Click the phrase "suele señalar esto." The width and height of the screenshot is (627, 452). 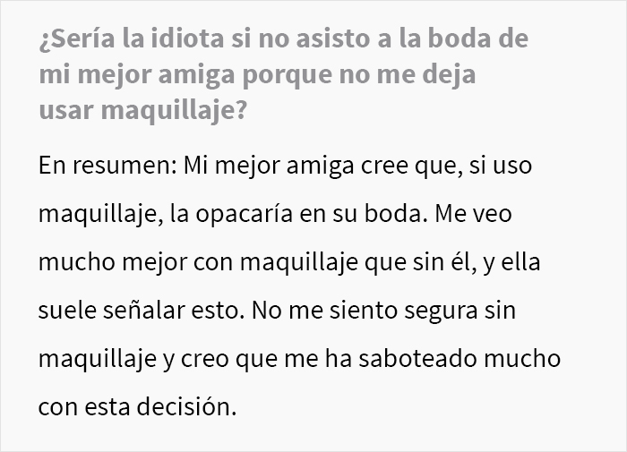(142, 311)
